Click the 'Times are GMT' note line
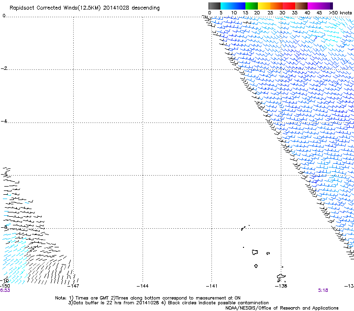Viewport: 354px width, 311px height. coord(148,298)
